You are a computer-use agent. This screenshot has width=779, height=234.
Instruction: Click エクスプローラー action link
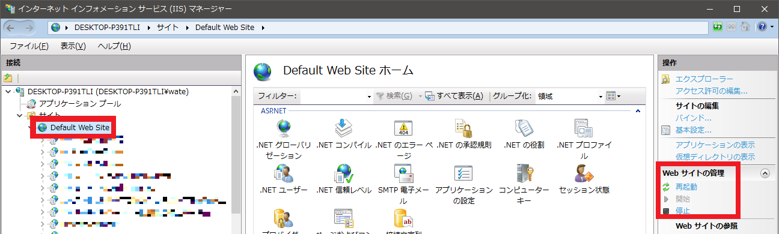[x=704, y=79]
